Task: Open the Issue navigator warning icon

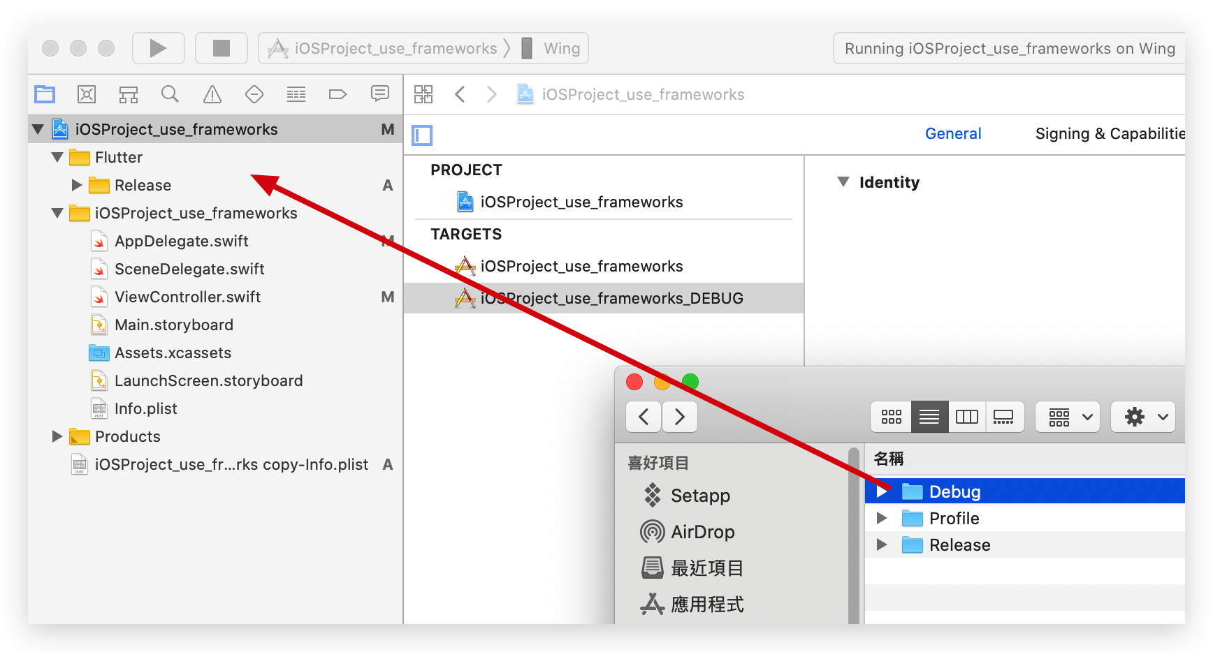Action: tap(212, 94)
